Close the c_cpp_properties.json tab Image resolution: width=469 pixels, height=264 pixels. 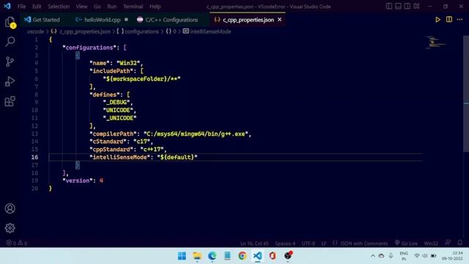pos(279,20)
